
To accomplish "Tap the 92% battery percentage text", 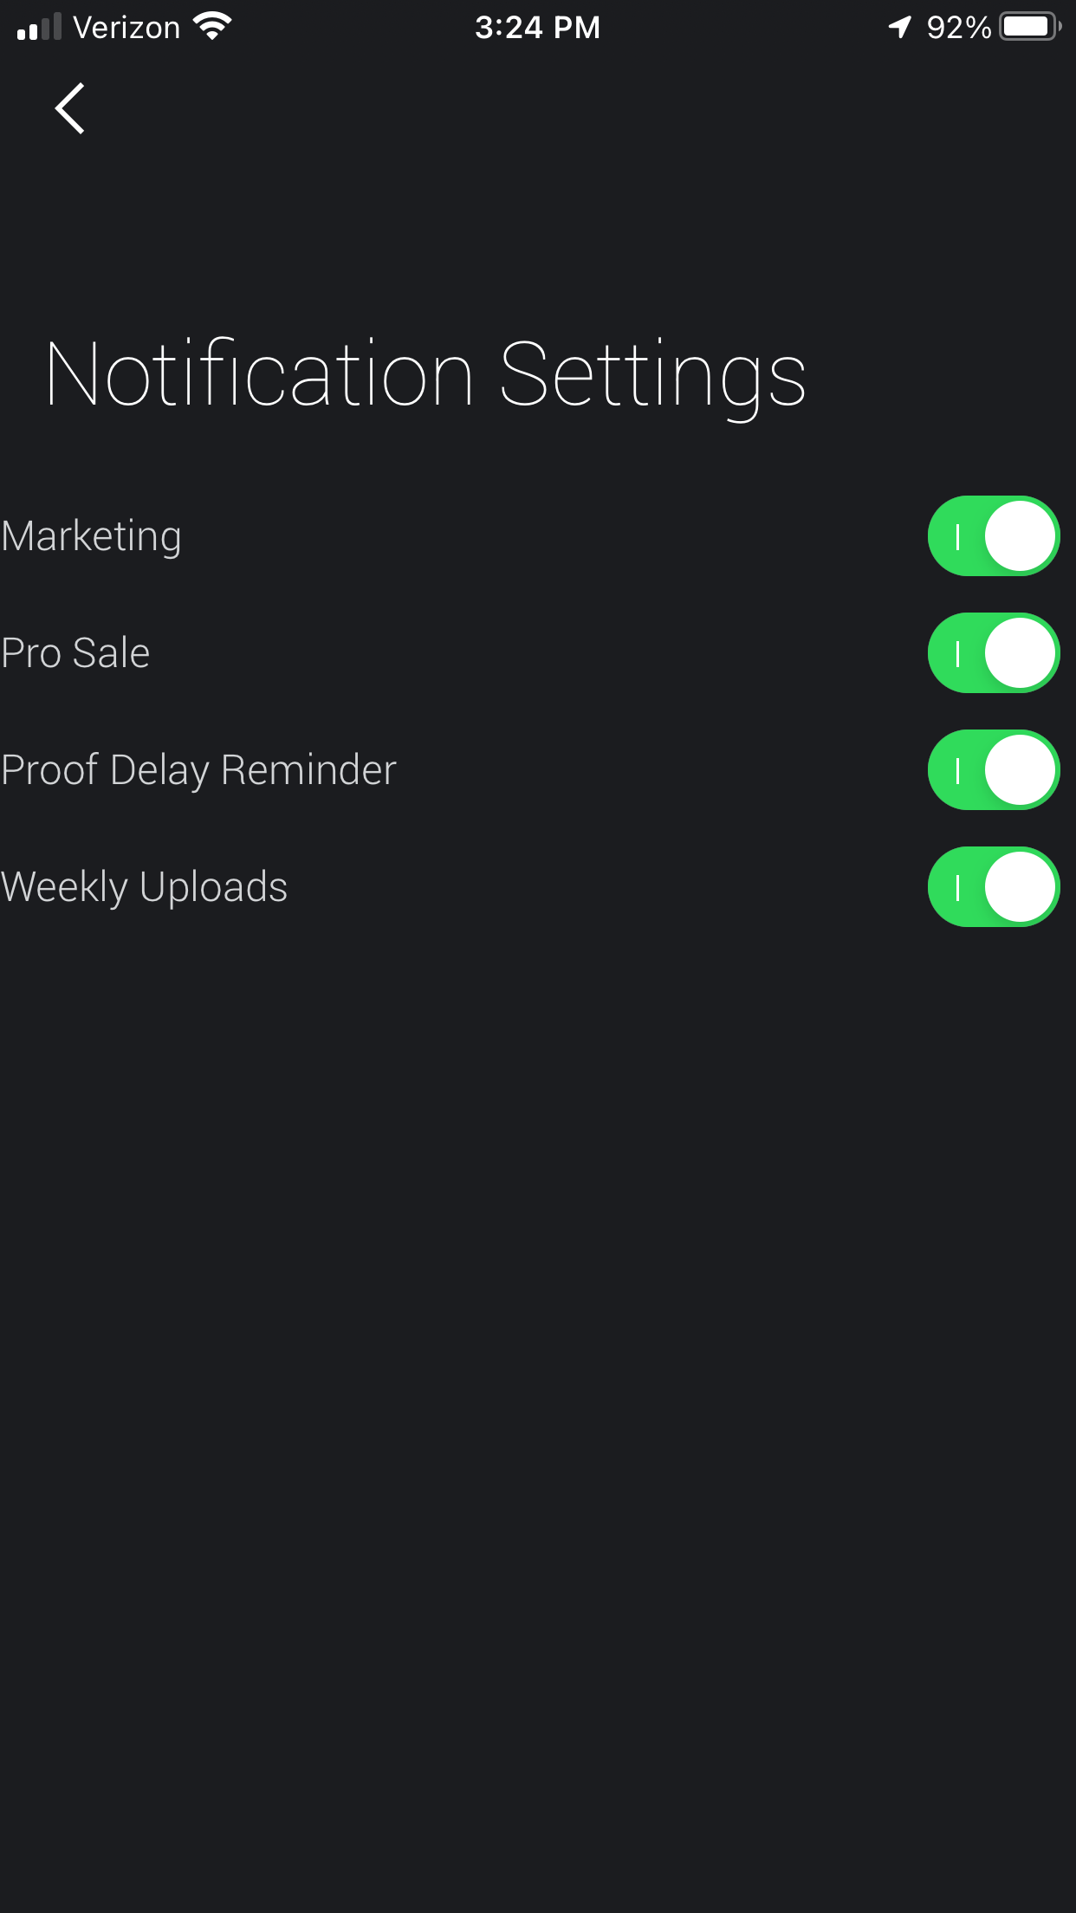I will point(958,28).
